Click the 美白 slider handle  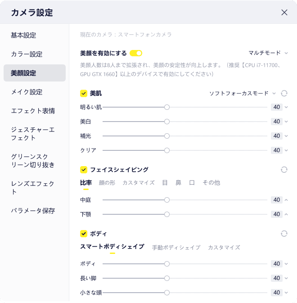(x=167, y=122)
